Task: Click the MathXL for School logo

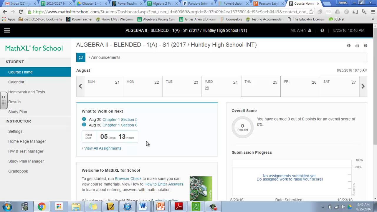Action: pos(34,48)
